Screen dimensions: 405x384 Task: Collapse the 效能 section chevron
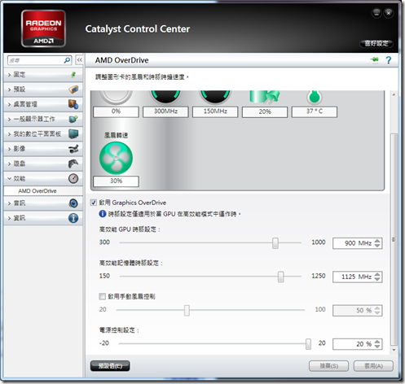point(9,178)
